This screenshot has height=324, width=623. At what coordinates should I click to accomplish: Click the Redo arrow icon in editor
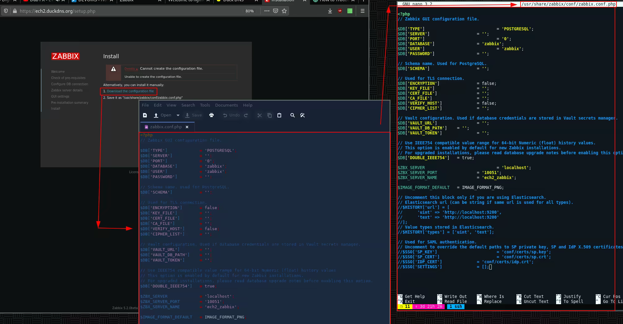(246, 115)
